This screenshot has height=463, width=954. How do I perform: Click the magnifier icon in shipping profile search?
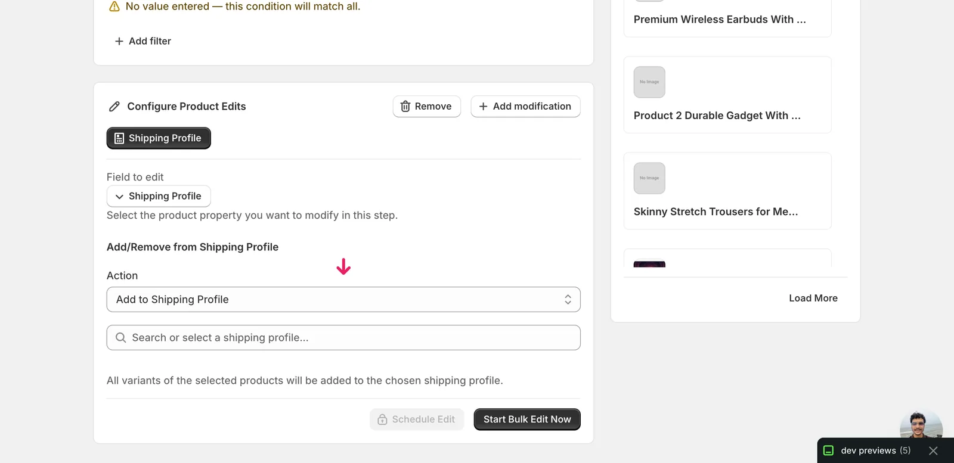(x=121, y=338)
